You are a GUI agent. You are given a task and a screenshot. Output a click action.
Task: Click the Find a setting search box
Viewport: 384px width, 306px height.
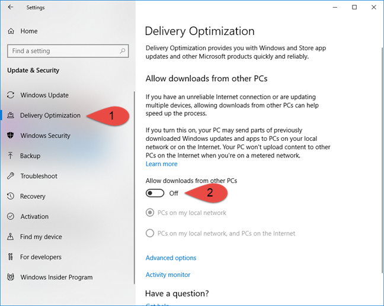[68, 51]
